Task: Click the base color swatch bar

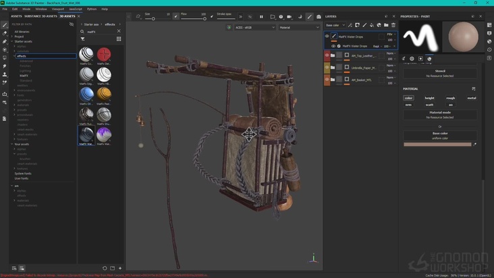Action: coord(437,144)
